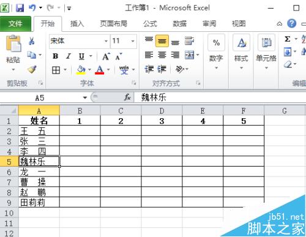Open the 单元格 Cells group button

266,52
